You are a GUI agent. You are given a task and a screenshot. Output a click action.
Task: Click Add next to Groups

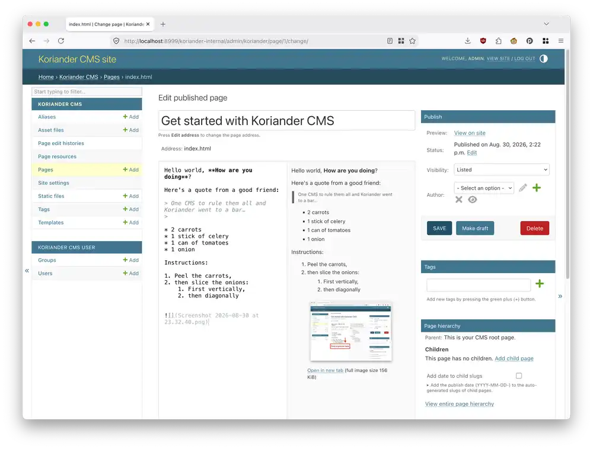pyautogui.click(x=131, y=260)
